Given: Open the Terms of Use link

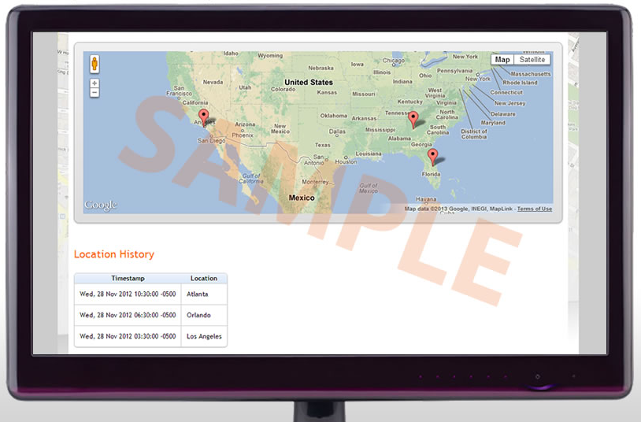Looking at the screenshot, I should pyautogui.click(x=534, y=209).
